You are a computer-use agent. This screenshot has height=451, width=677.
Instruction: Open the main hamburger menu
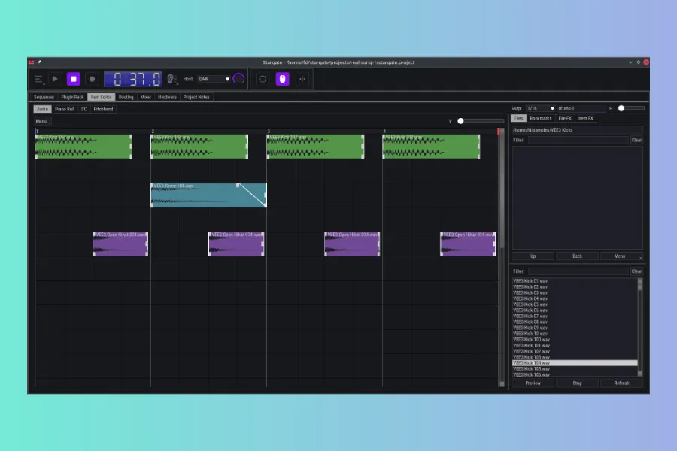[38, 79]
